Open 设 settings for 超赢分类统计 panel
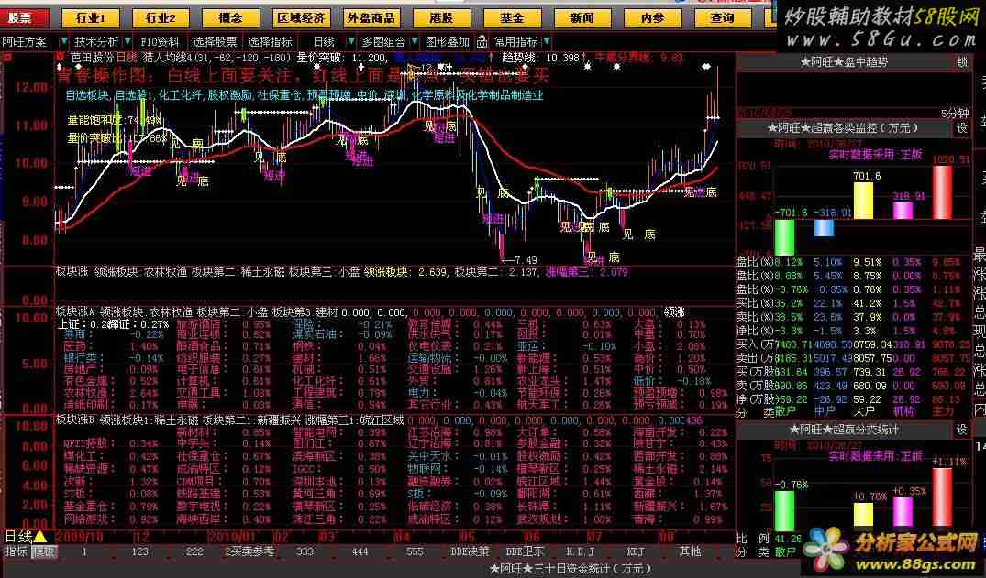986x578 pixels. click(962, 430)
